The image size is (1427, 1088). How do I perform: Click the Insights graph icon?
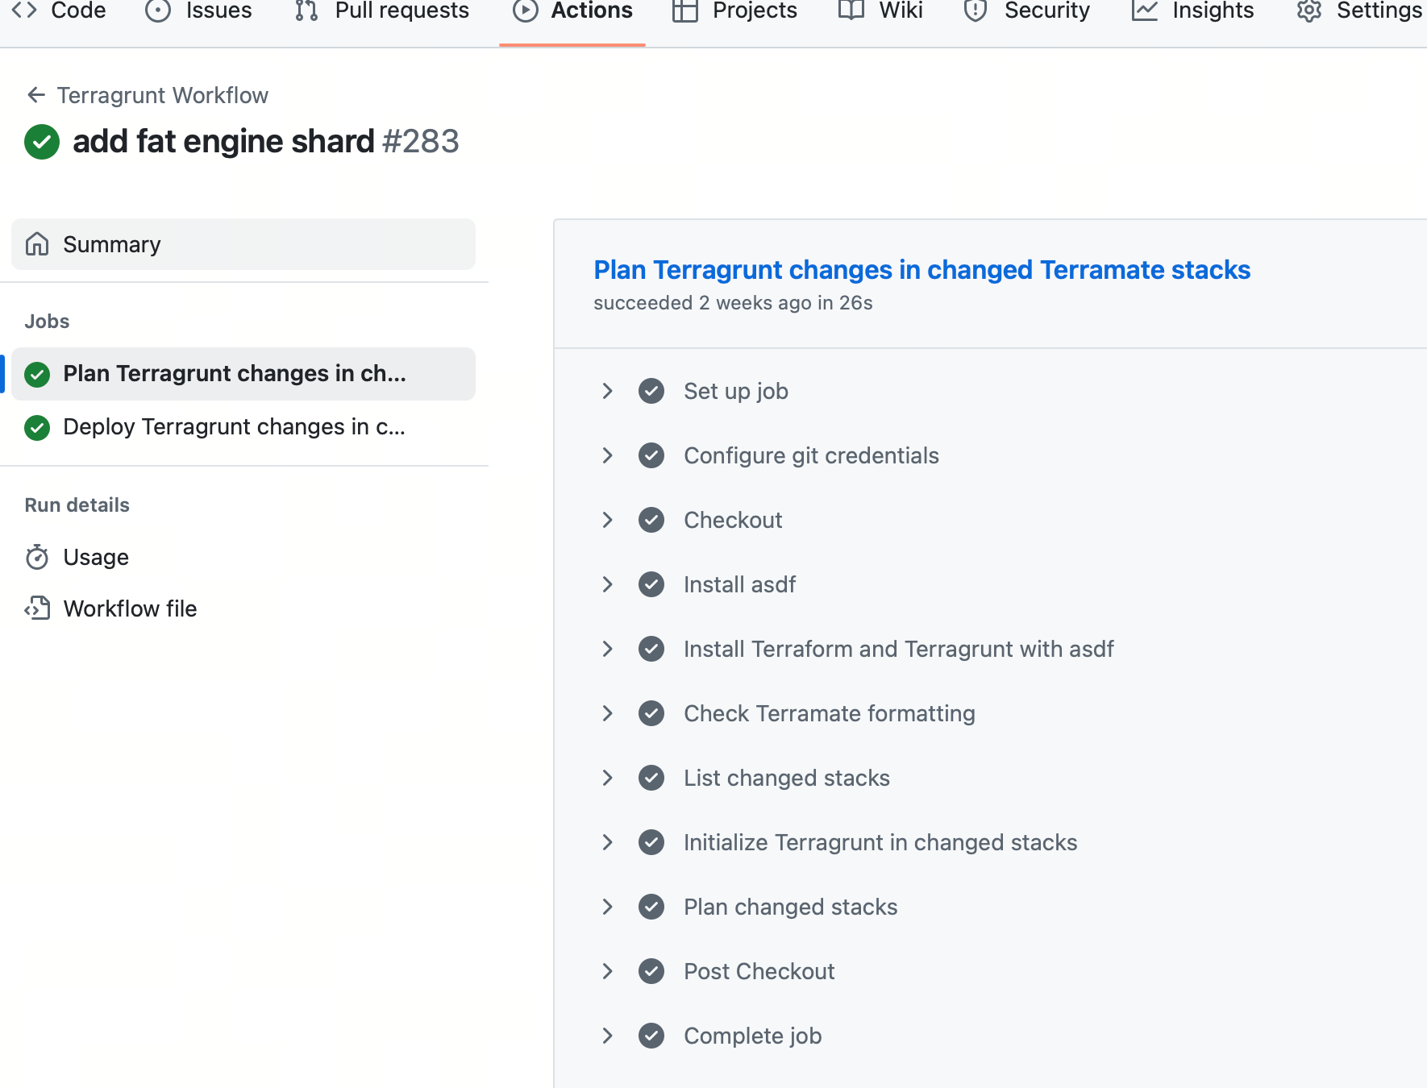(x=1144, y=10)
